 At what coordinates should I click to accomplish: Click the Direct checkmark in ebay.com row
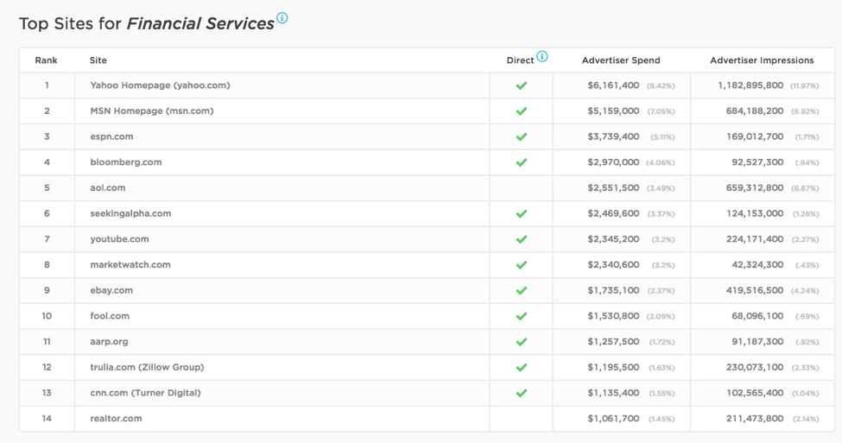tap(521, 290)
